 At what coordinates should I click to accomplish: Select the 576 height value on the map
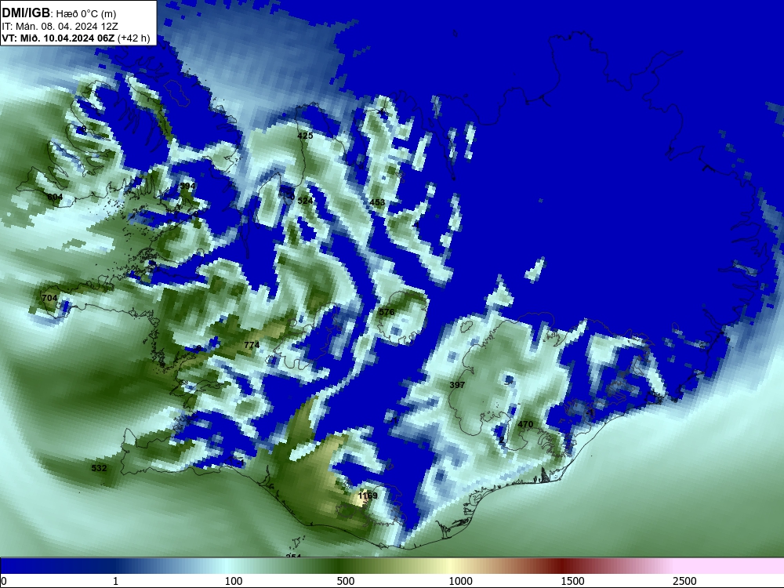[387, 312]
